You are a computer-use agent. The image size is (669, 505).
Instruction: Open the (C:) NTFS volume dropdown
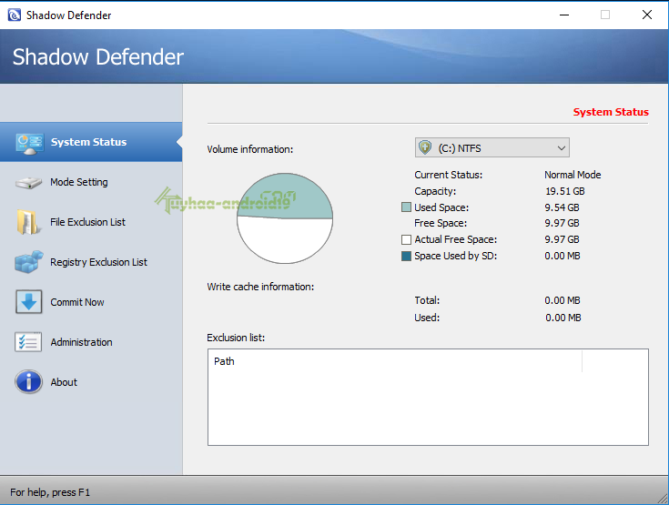coord(492,147)
